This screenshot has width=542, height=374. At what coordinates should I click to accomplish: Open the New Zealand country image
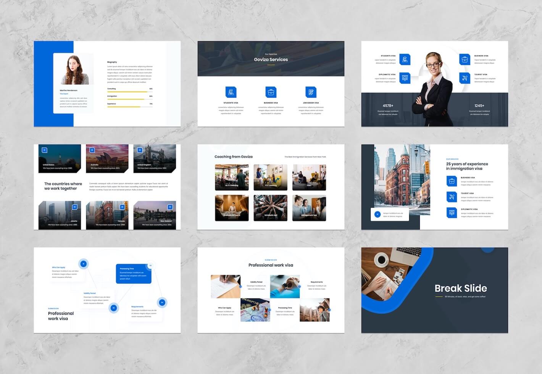point(155,215)
